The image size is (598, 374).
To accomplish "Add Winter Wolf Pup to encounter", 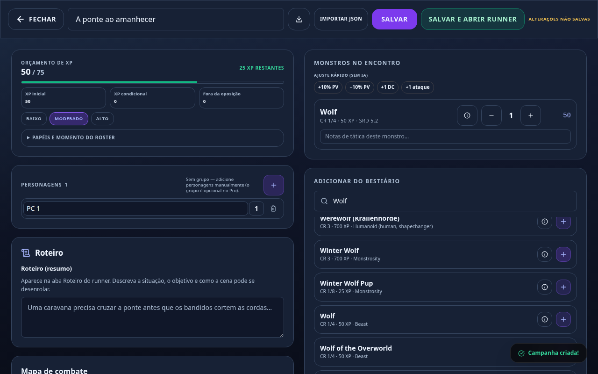I will click(x=563, y=287).
